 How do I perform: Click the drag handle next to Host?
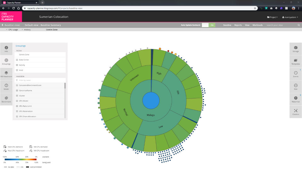(17, 70)
